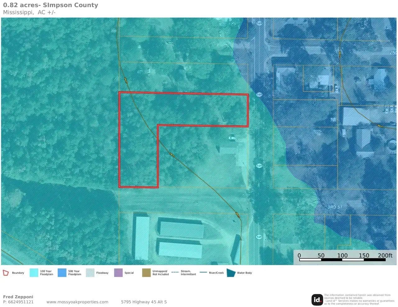Click the Land id logo

[317, 300]
